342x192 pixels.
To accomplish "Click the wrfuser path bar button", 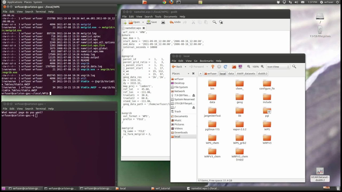I will tap(211, 74).
